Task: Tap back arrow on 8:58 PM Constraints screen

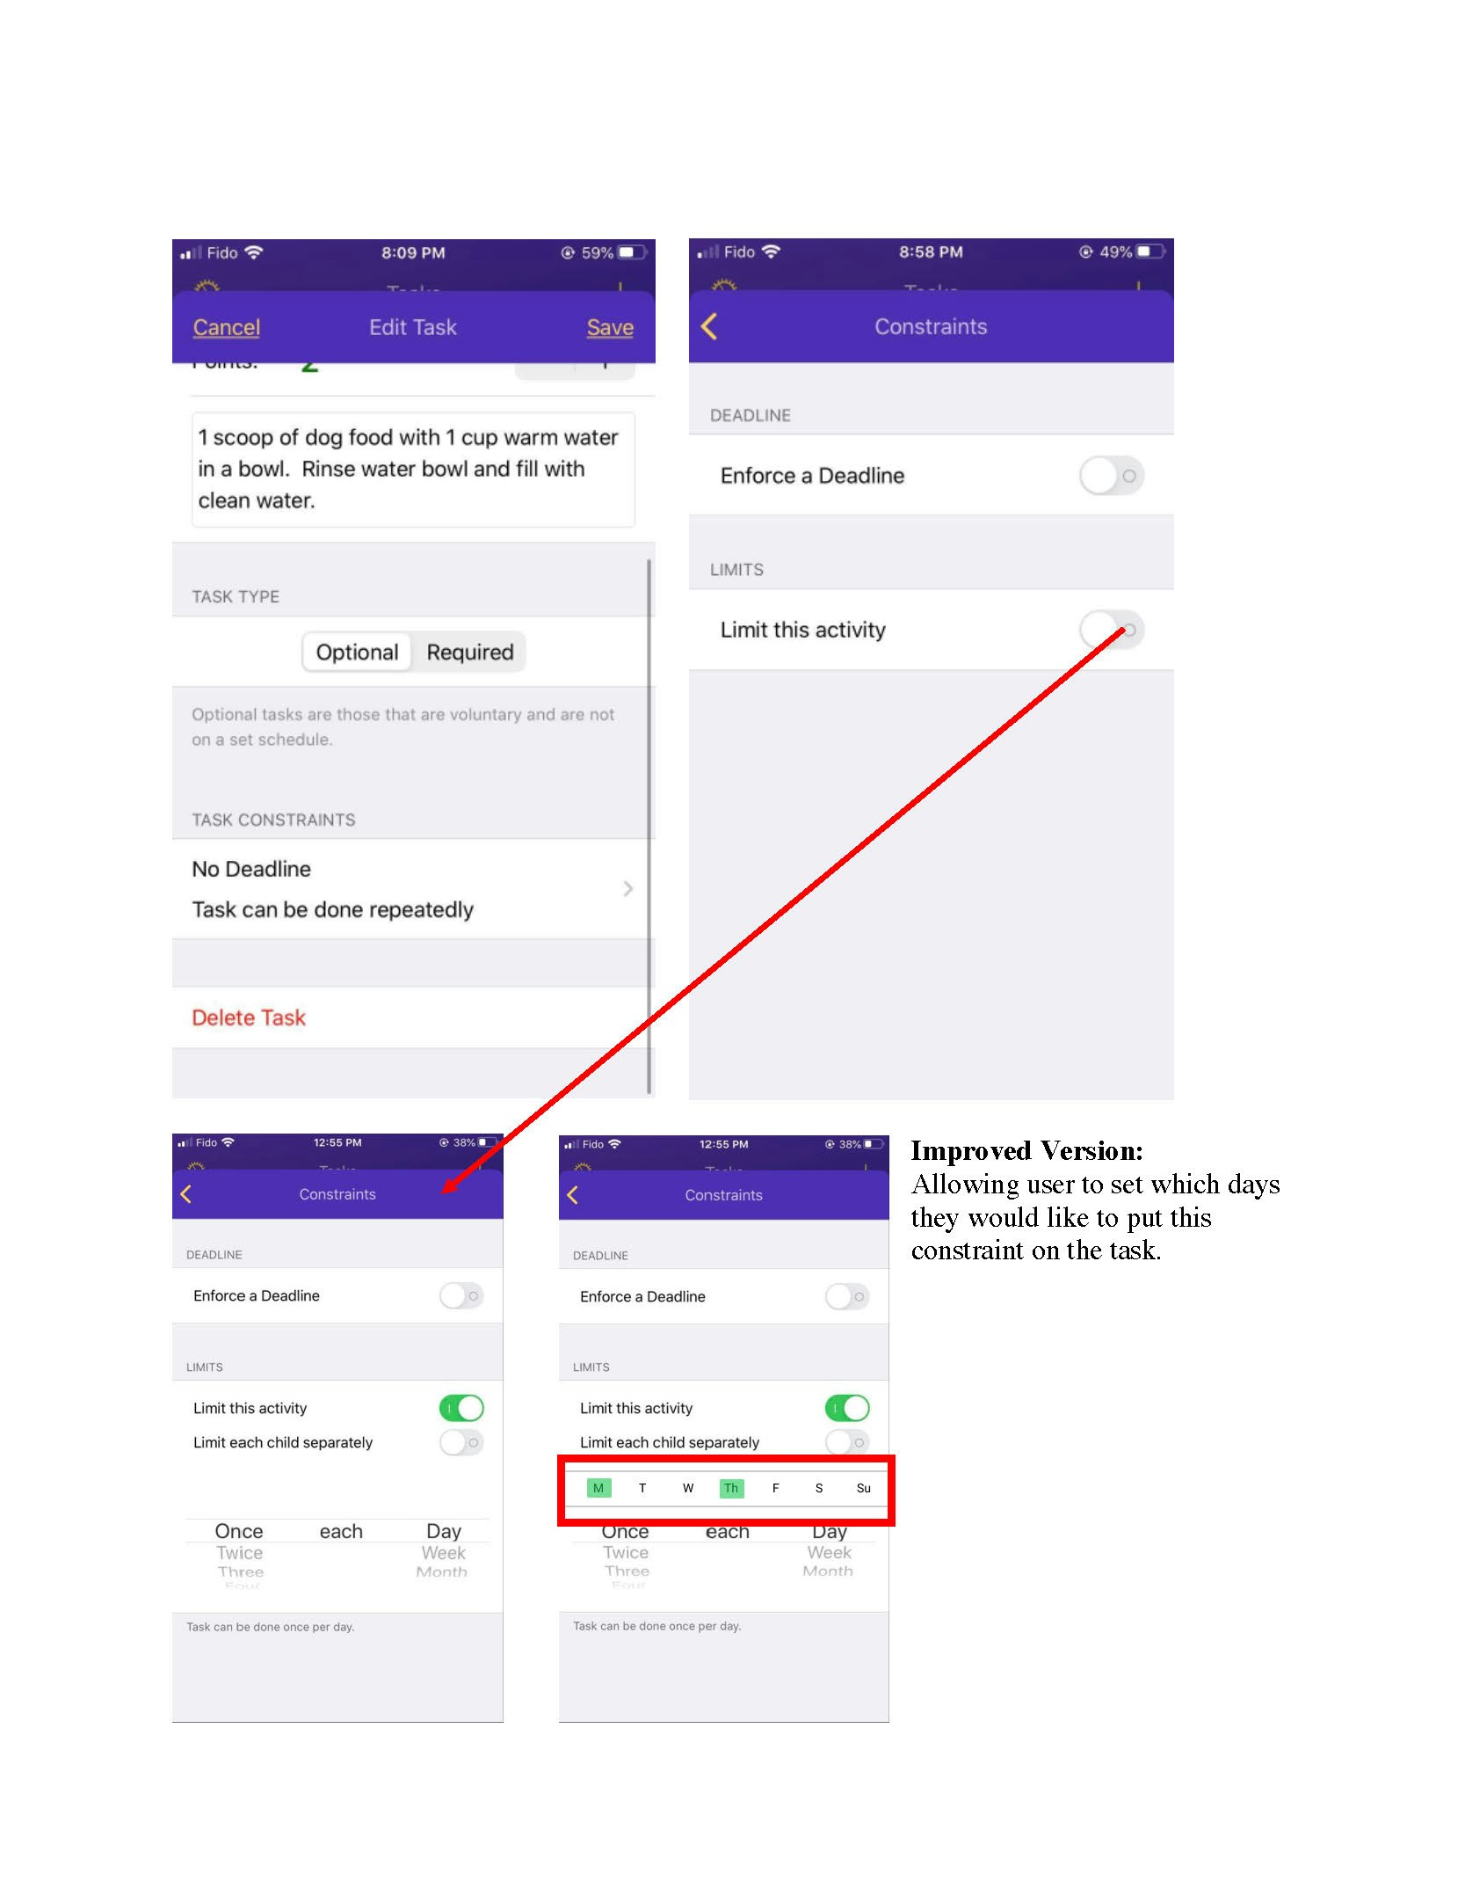Action: tap(709, 326)
